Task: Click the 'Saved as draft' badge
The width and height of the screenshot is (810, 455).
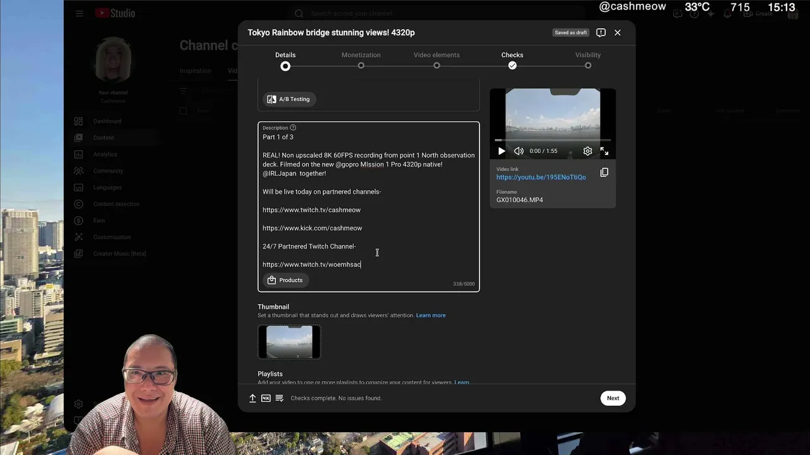Action: point(571,33)
